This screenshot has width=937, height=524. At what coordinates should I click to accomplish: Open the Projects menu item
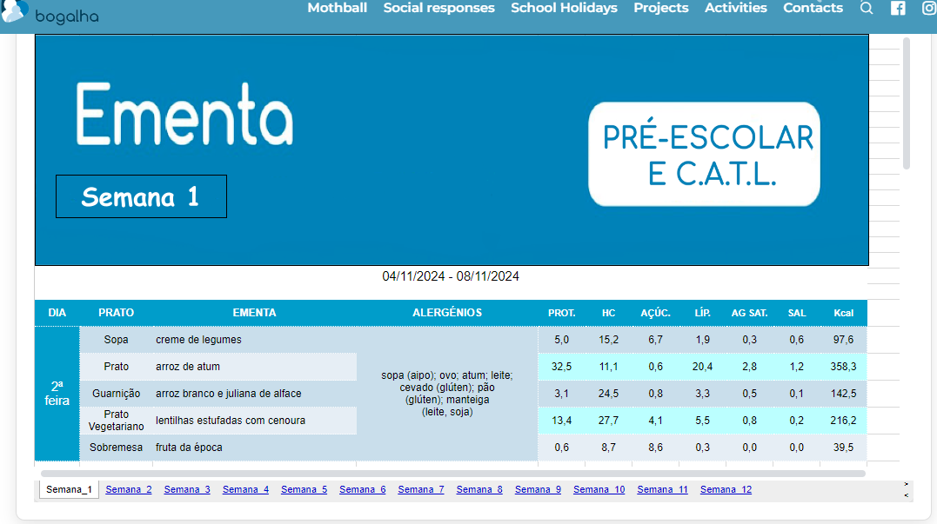pos(660,8)
